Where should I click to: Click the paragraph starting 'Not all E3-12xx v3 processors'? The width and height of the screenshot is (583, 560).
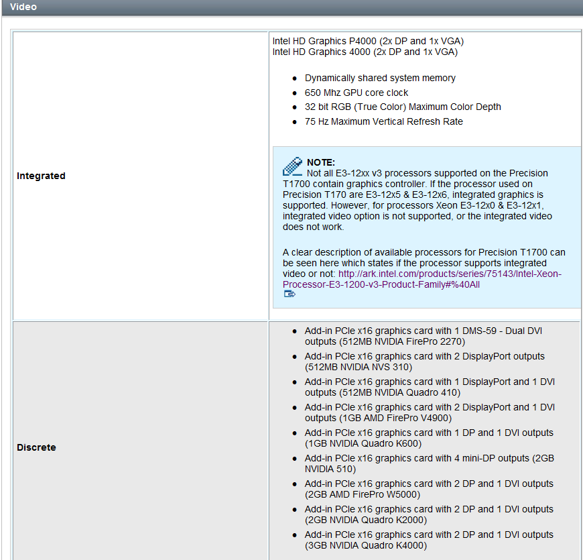(x=417, y=200)
